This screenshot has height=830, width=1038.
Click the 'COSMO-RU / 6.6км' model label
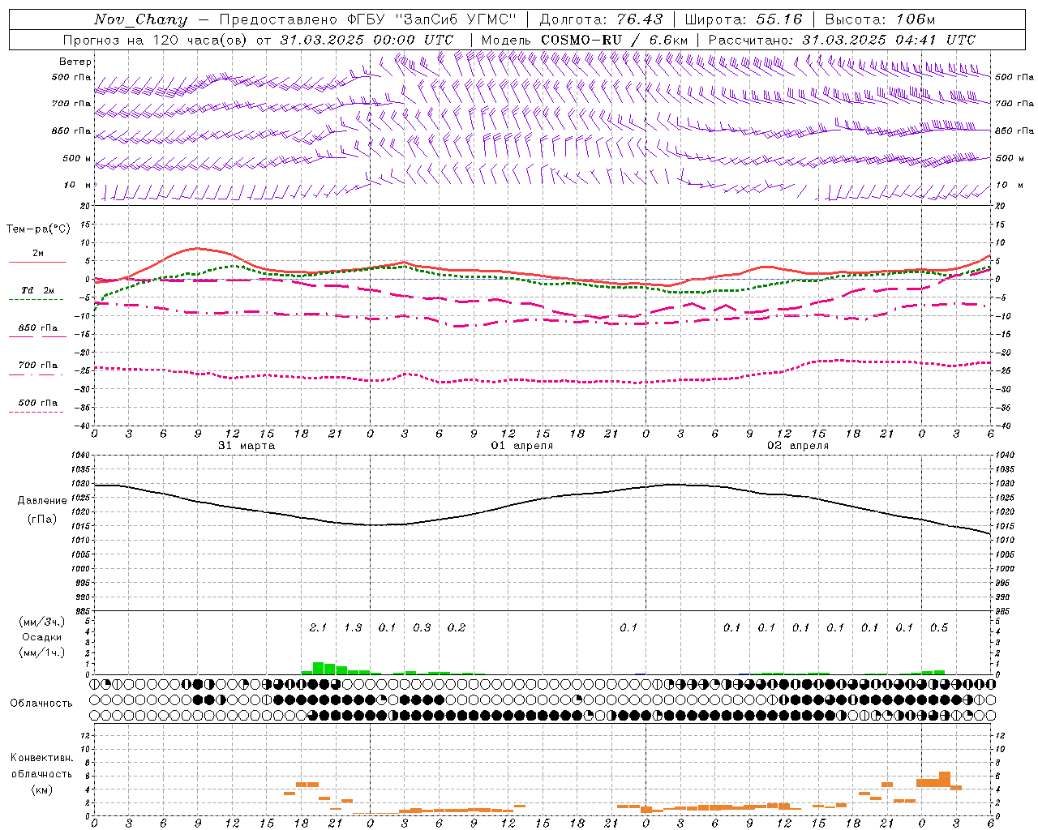[x=615, y=40]
